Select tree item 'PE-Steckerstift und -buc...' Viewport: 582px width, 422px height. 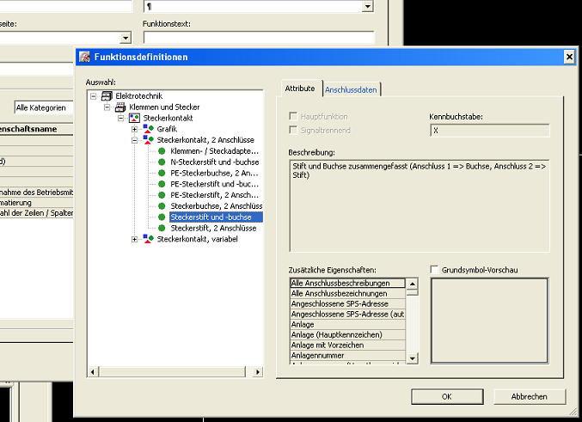[214, 184]
